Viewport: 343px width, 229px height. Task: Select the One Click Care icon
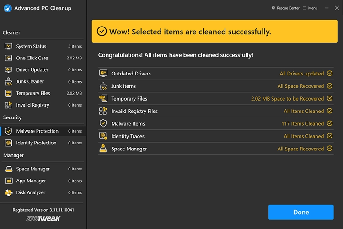[x=8, y=58]
